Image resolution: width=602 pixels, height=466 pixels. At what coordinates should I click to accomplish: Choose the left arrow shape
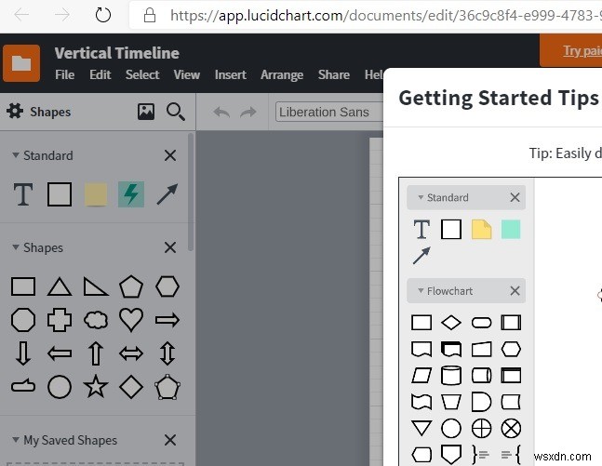coord(60,353)
